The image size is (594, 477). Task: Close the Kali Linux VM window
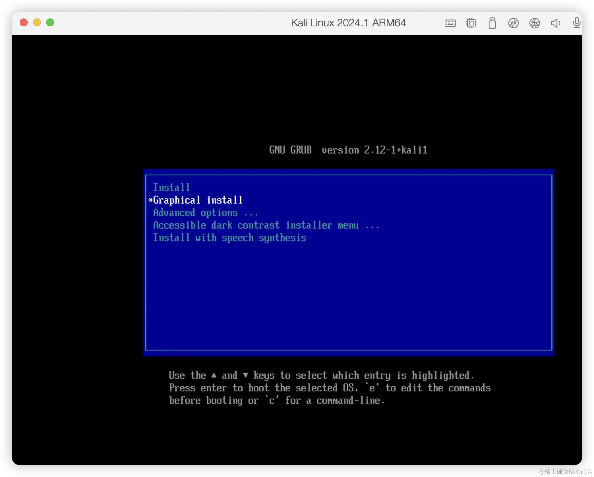pos(24,22)
